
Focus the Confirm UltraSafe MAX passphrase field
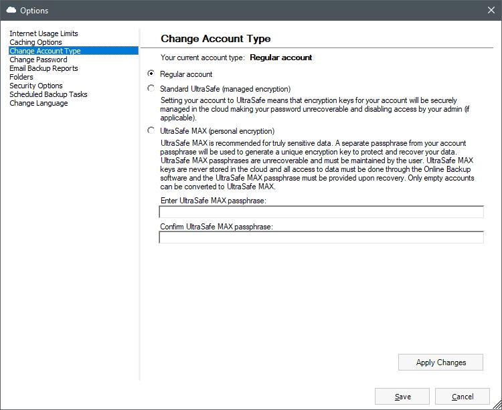[x=321, y=237]
